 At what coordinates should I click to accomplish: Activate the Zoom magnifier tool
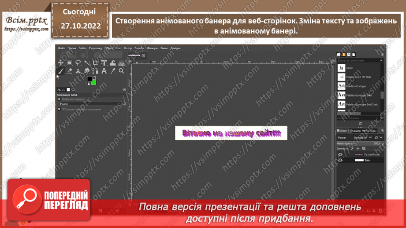point(121,71)
